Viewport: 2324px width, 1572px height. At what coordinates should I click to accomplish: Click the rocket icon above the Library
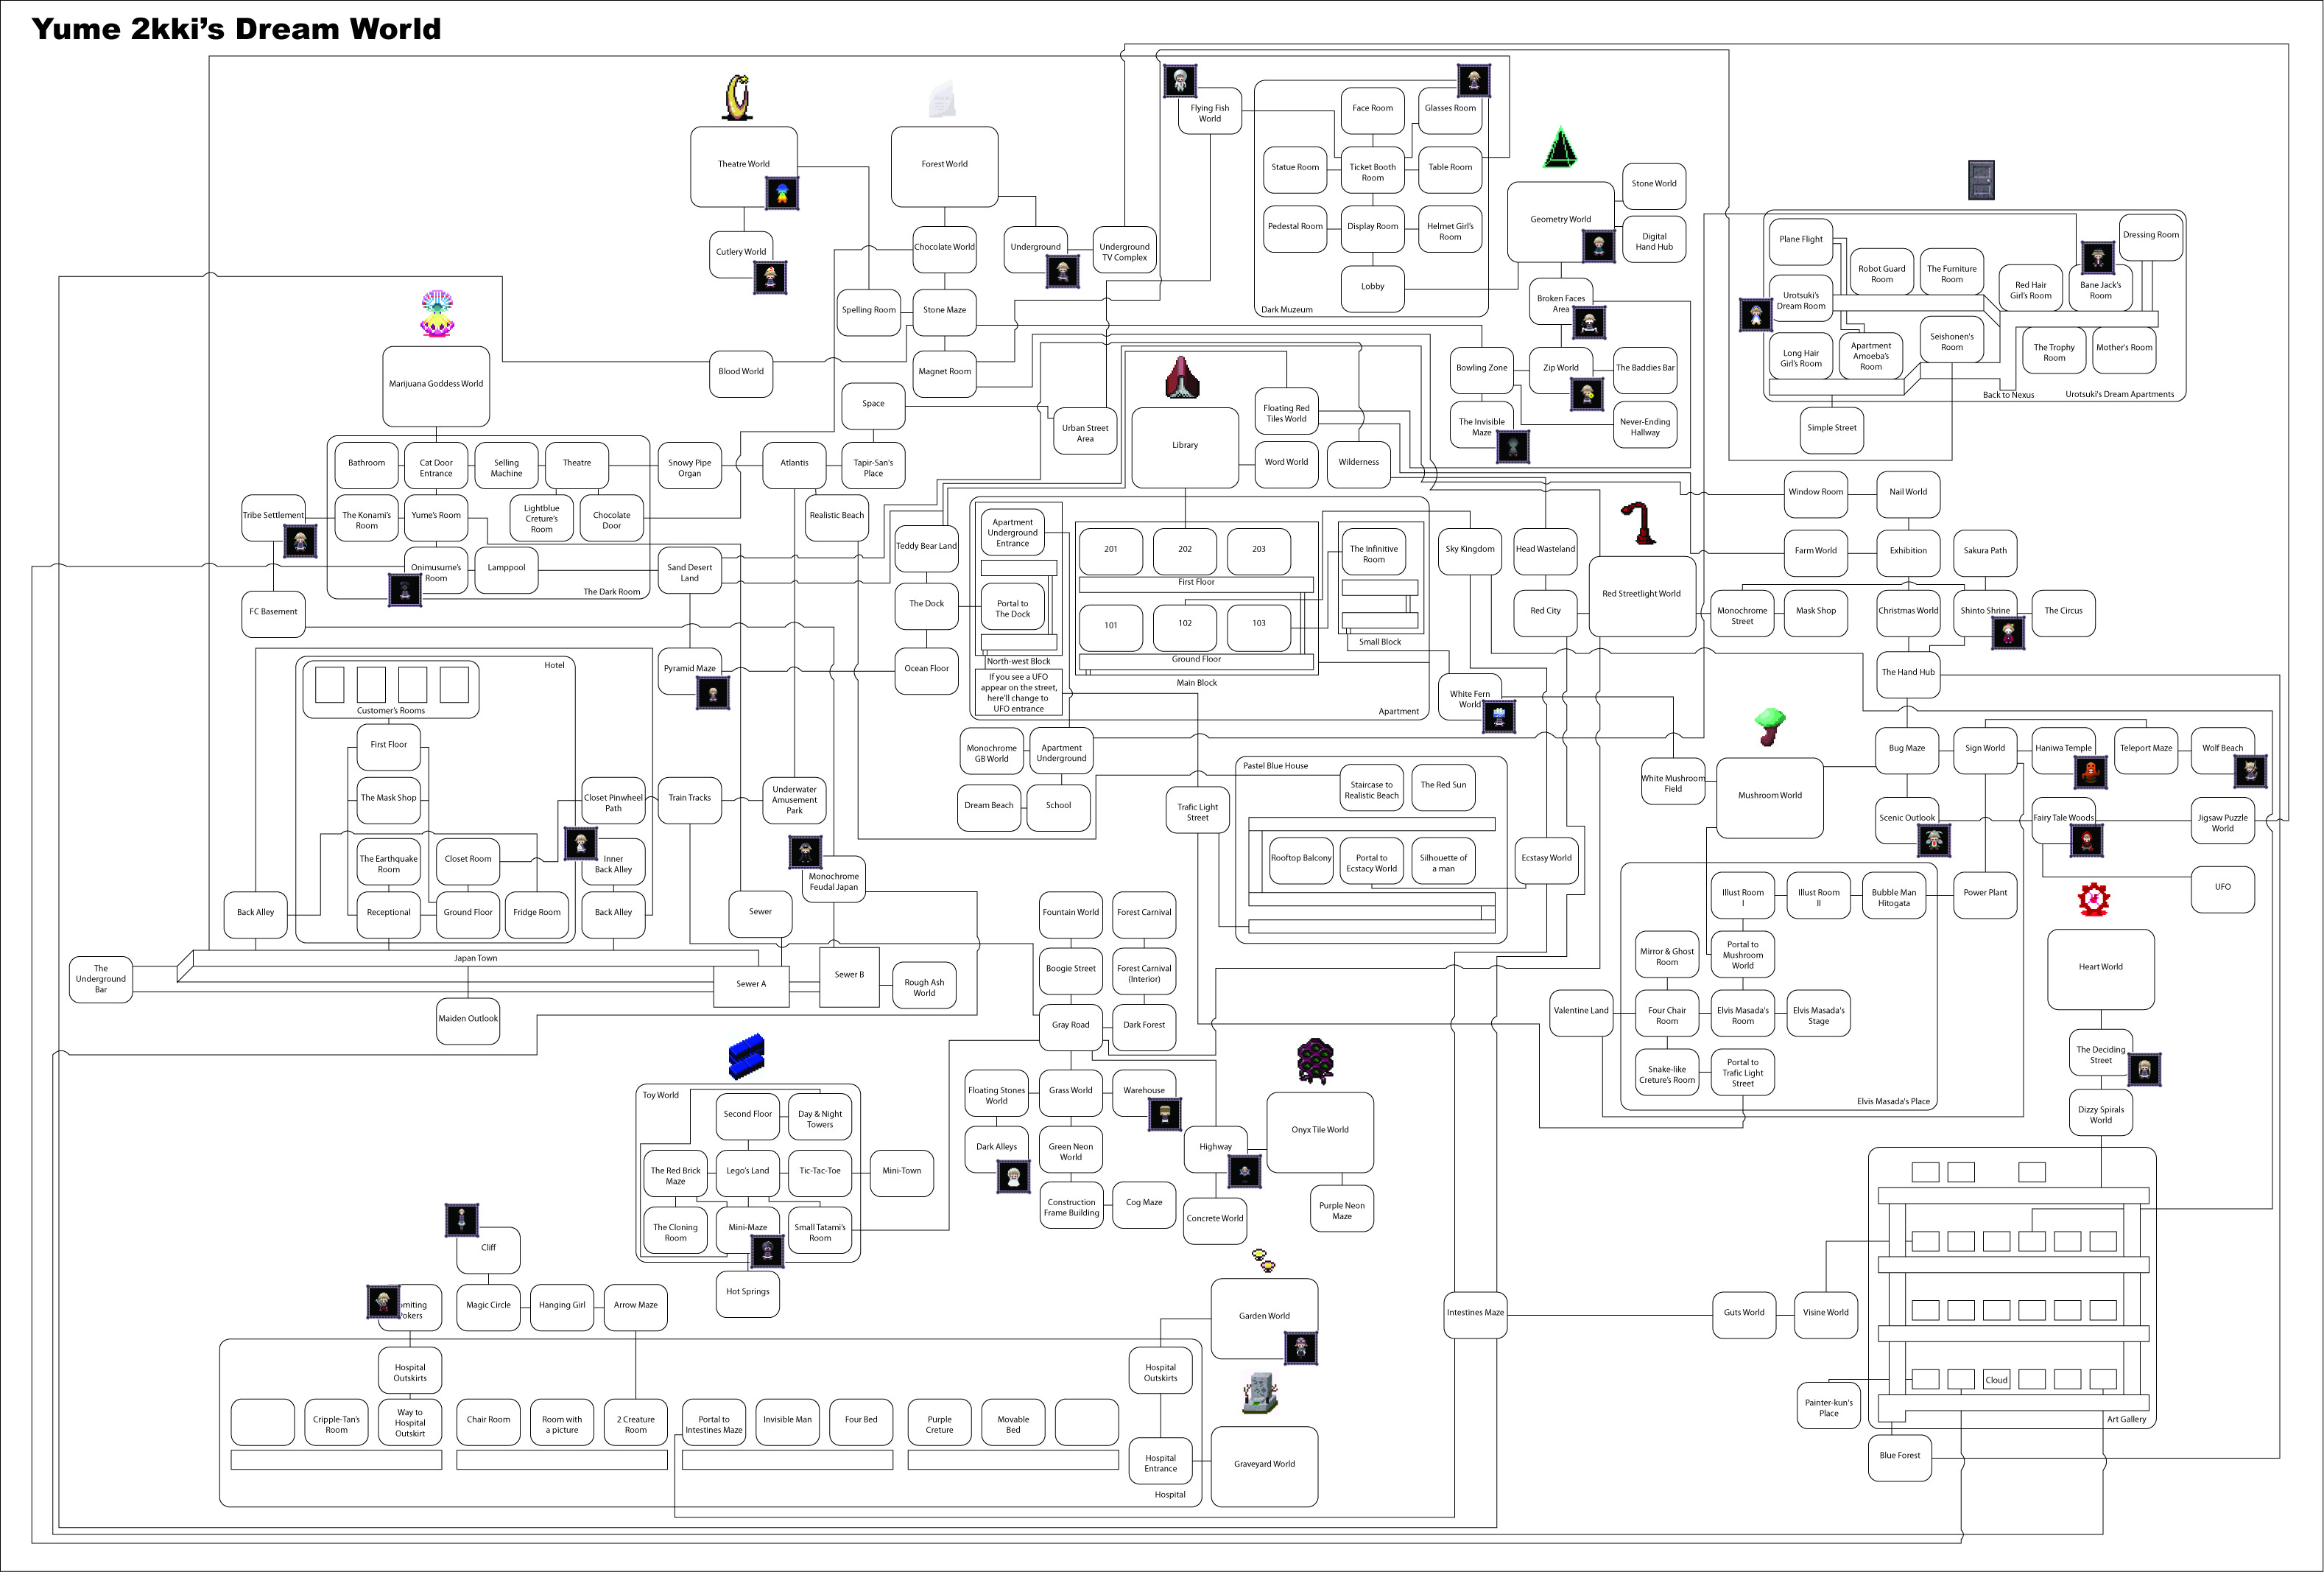coord(1182,376)
